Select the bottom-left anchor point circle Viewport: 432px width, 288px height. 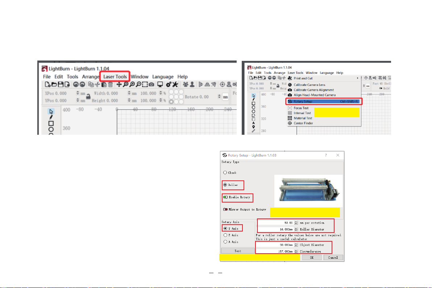tap(171, 101)
